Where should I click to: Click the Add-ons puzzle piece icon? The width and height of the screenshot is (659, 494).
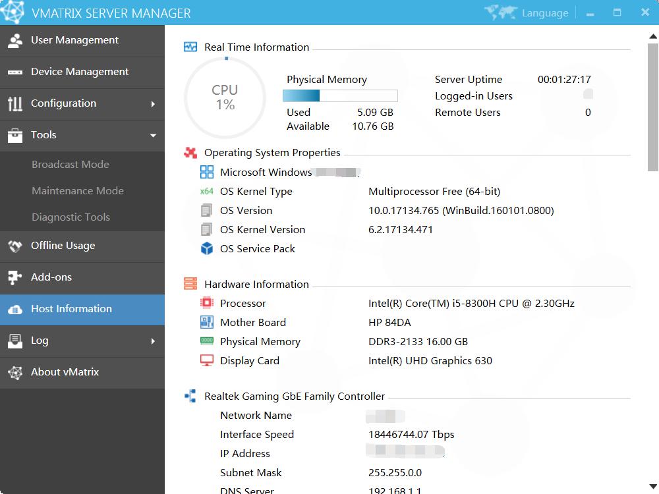(15, 278)
